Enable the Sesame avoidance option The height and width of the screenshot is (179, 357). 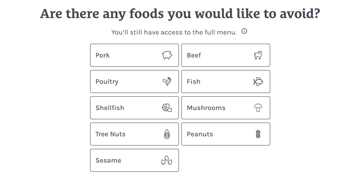pyautogui.click(x=134, y=160)
